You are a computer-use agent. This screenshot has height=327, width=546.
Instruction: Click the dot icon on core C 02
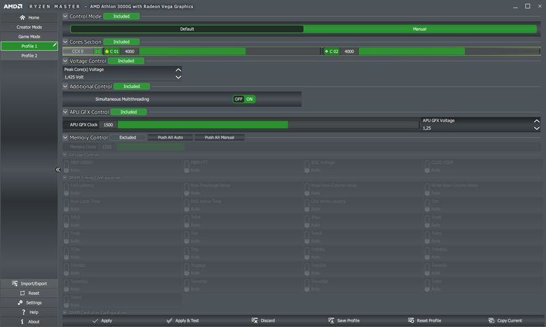[x=326, y=51]
